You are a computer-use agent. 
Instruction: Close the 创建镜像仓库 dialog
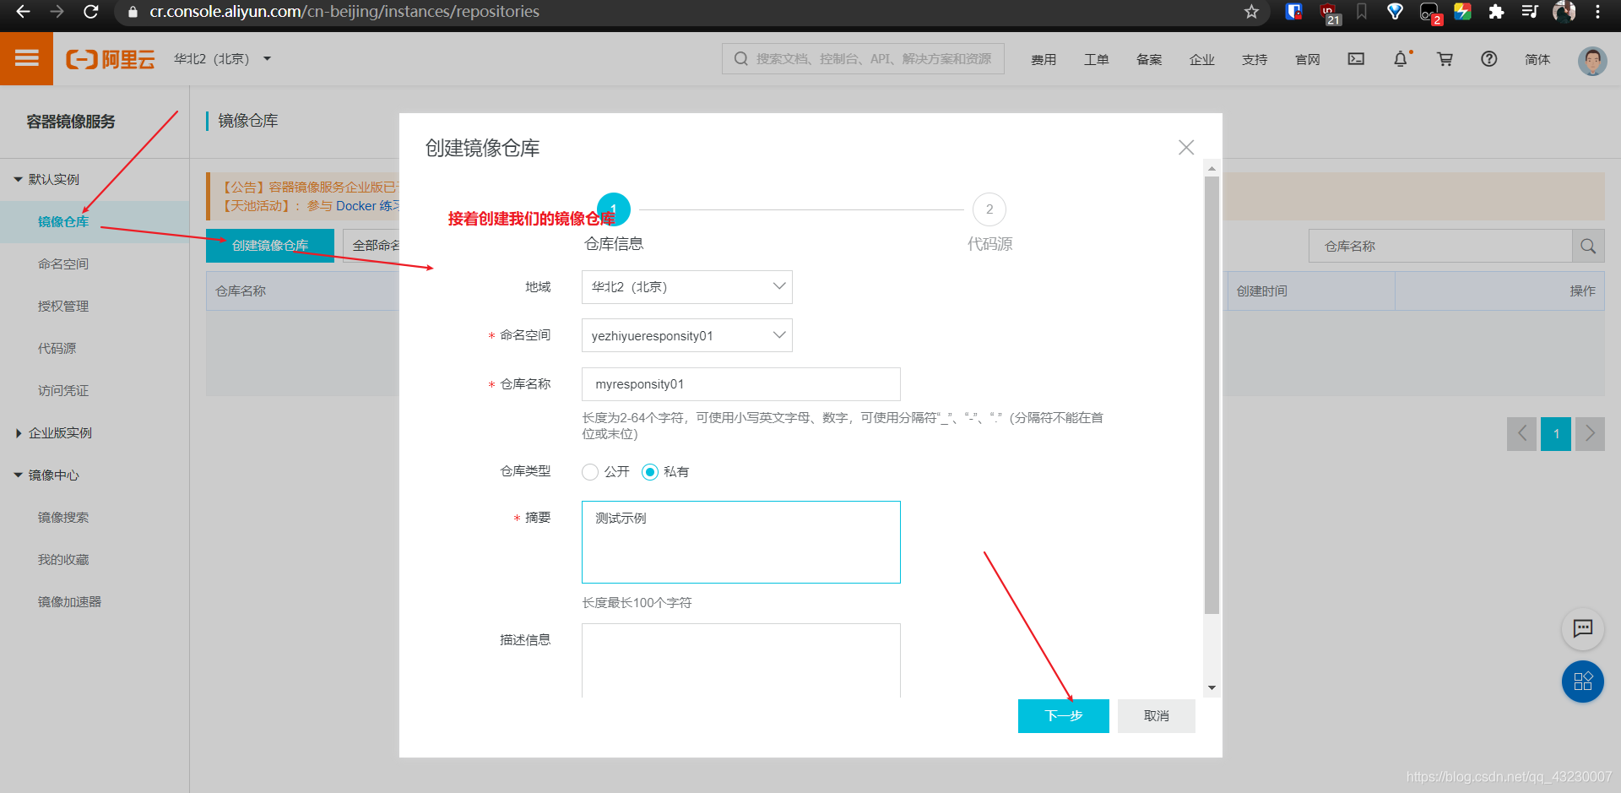tap(1186, 147)
